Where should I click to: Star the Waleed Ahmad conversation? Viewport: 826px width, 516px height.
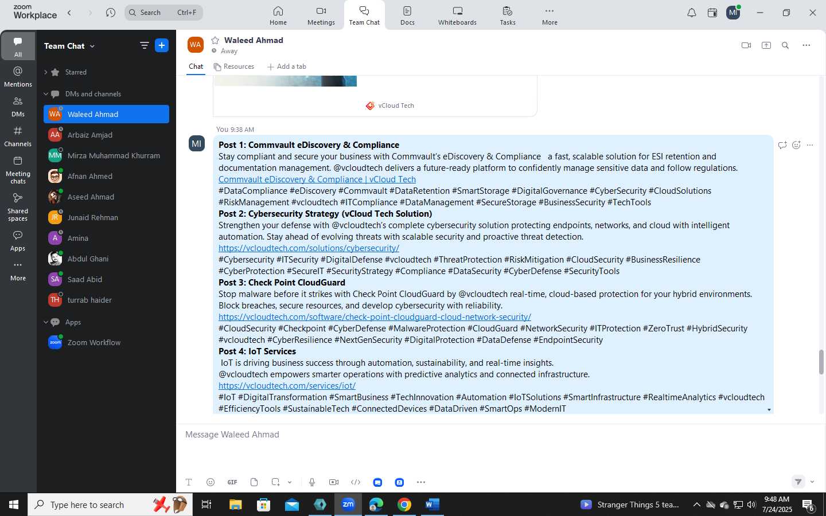point(215,40)
